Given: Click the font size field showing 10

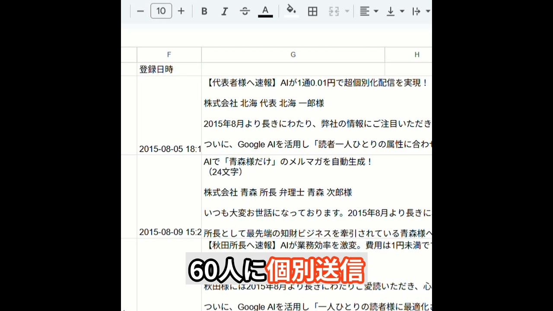Looking at the screenshot, I should (161, 11).
